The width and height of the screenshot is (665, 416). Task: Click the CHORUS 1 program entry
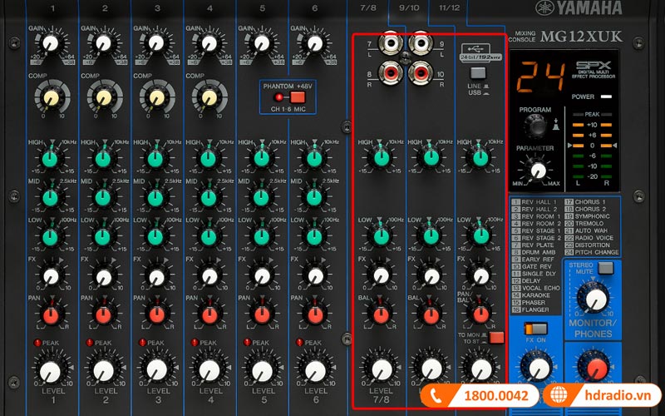pos(585,202)
